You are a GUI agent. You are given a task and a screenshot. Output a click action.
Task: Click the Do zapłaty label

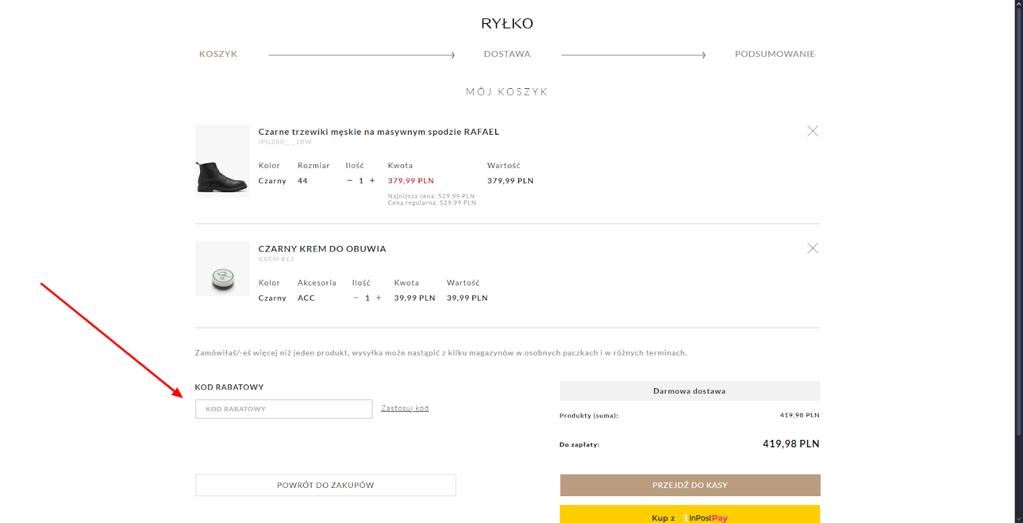click(x=579, y=445)
